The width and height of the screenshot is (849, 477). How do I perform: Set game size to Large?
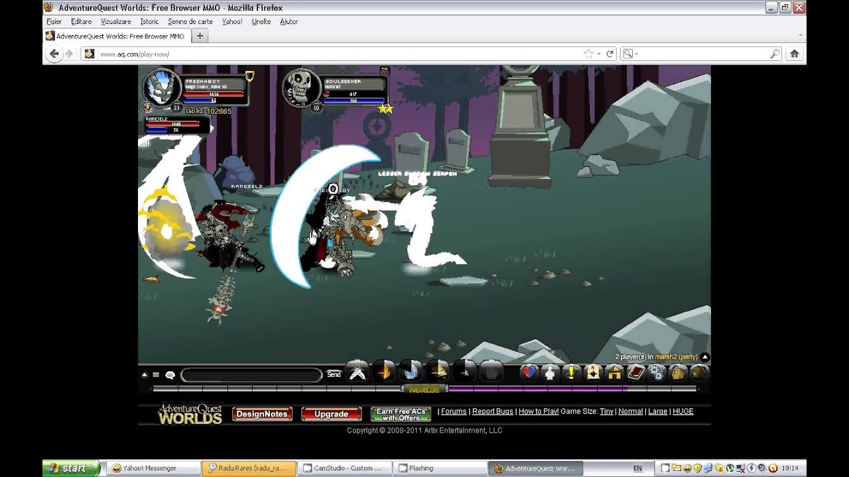point(657,411)
